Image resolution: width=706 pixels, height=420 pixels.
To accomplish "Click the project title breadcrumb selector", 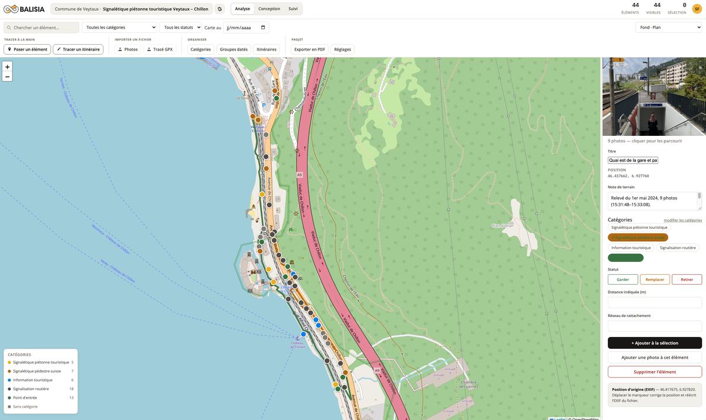I will (131, 9).
